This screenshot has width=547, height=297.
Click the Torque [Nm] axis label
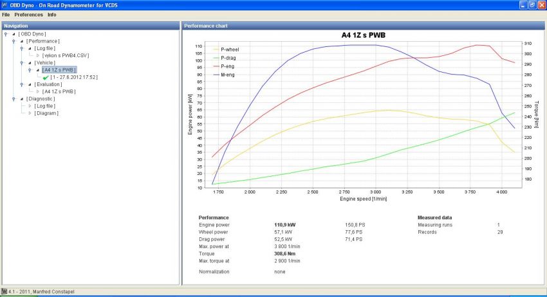click(537, 114)
